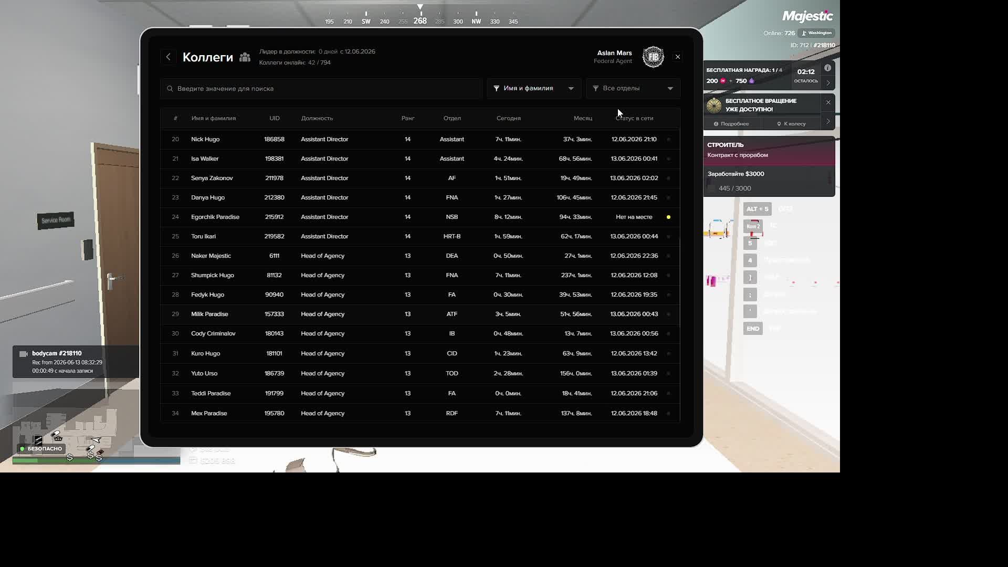The image size is (1008, 567).
Task: Select the Nick Hugo row
Action: pyautogui.click(x=420, y=139)
